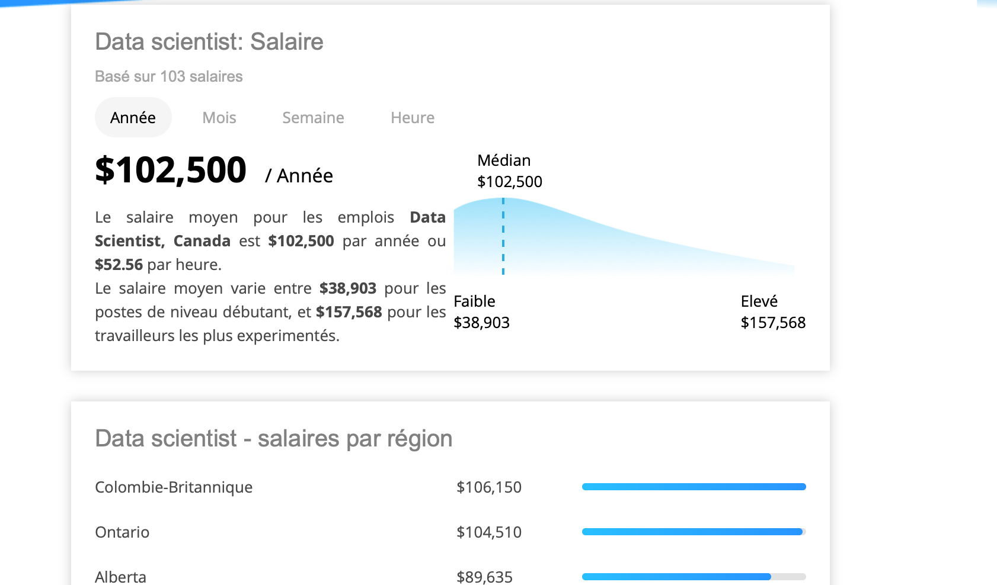Viewport: 997px width, 585px height.
Task: Click the large $102,500 salary figure
Action: (171, 170)
